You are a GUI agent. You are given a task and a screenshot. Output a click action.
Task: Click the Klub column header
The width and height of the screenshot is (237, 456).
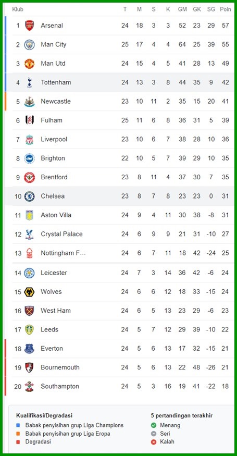pos(18,9)
